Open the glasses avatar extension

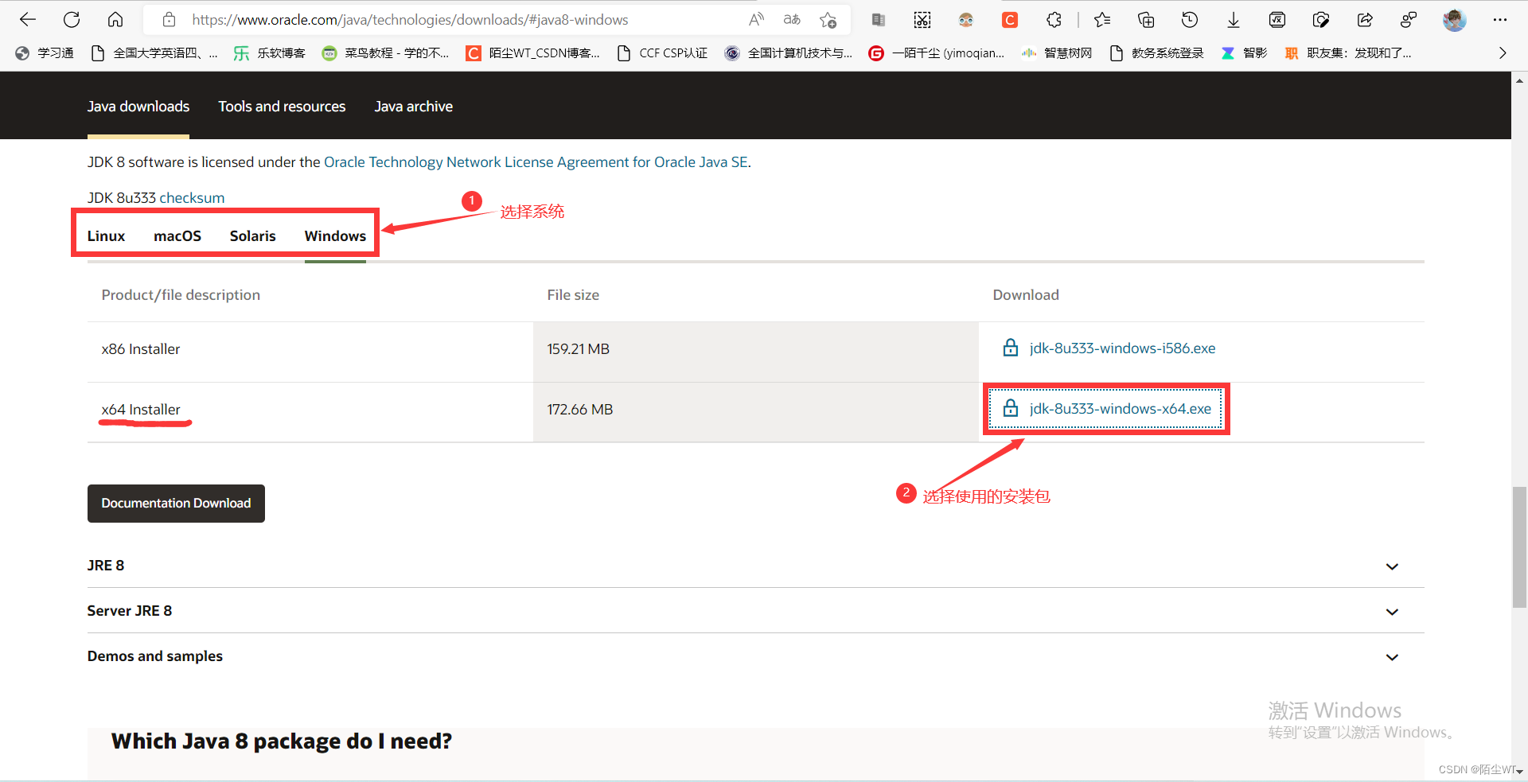pyautogui.click(x=966, y=20)
